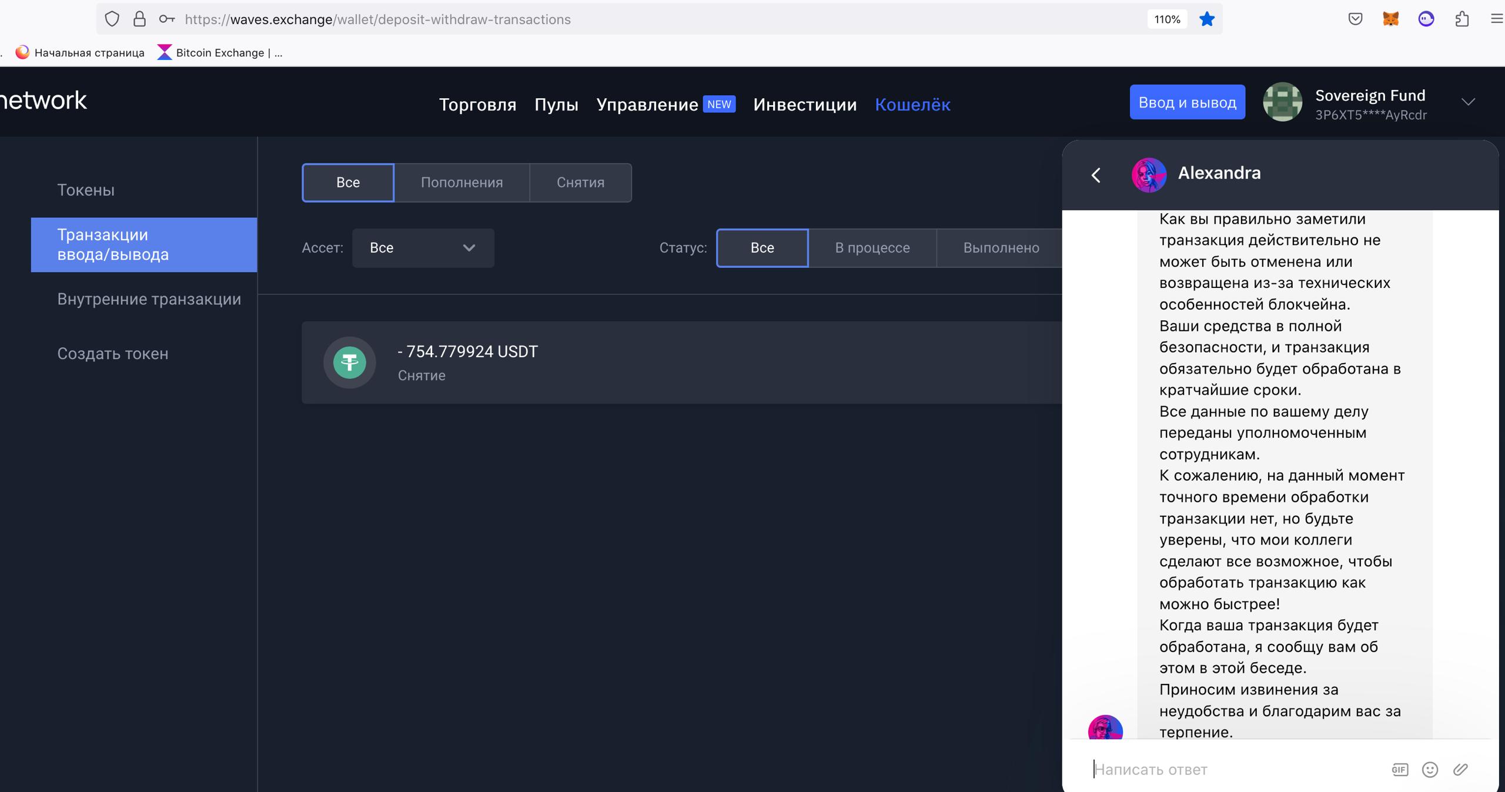Click the Написать ответ input field
This screenshot has width=1505, height=792.
click(x=1235, y=769)
